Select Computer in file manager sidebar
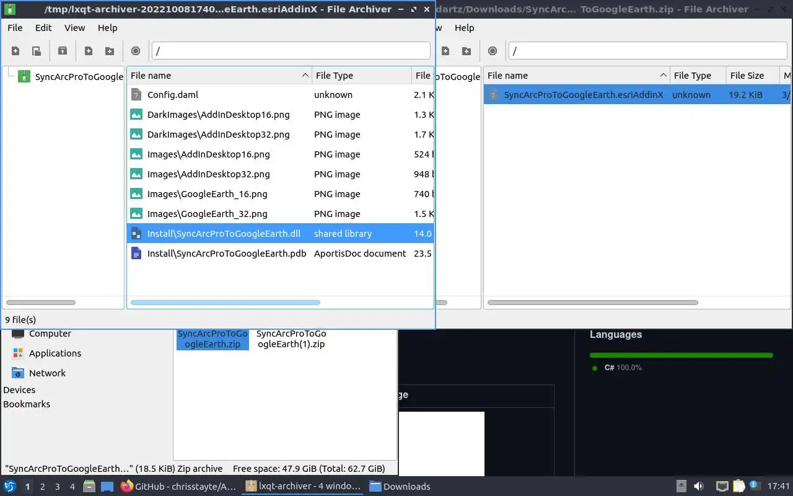The height and width of the screenshot is (496, 793). tap(50, 334)
